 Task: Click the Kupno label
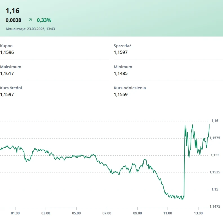[x=6, y=46]
